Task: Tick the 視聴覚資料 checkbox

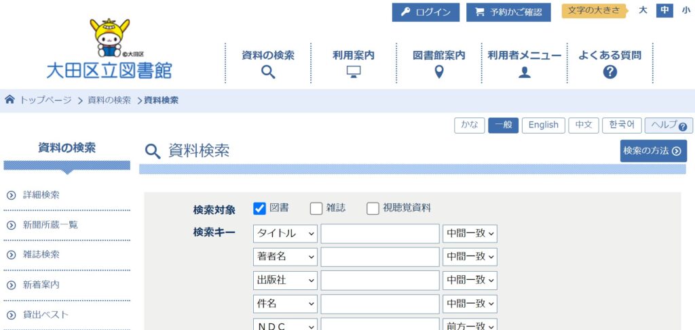Action: point(373,209)
